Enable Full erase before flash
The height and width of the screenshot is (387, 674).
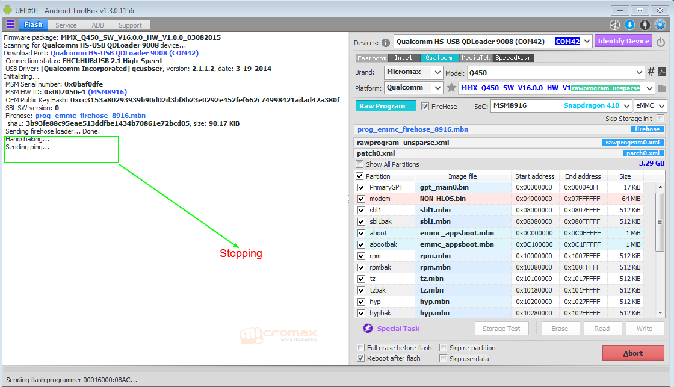[x=360, y=347]
